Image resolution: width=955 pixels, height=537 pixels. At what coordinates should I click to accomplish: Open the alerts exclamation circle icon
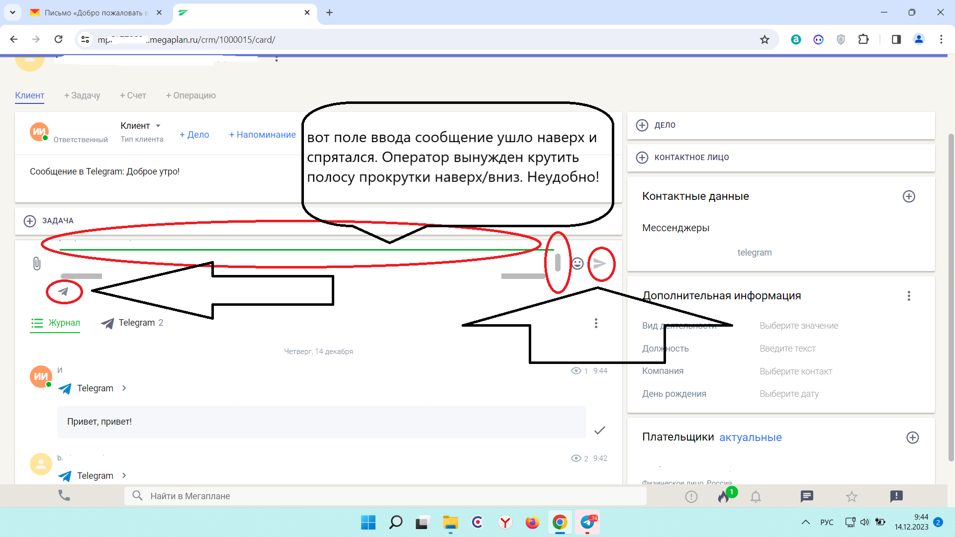click(691, 496)
